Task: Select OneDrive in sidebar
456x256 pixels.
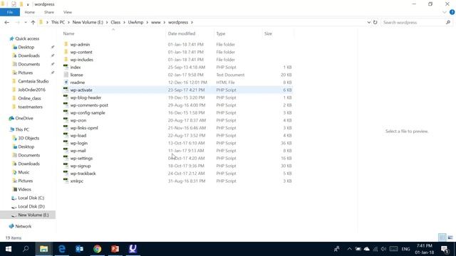Action: tap(24, 118)
